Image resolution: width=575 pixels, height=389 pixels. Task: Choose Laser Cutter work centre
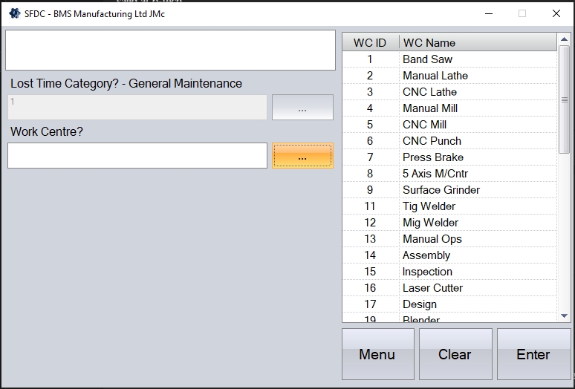pos(432,288)
